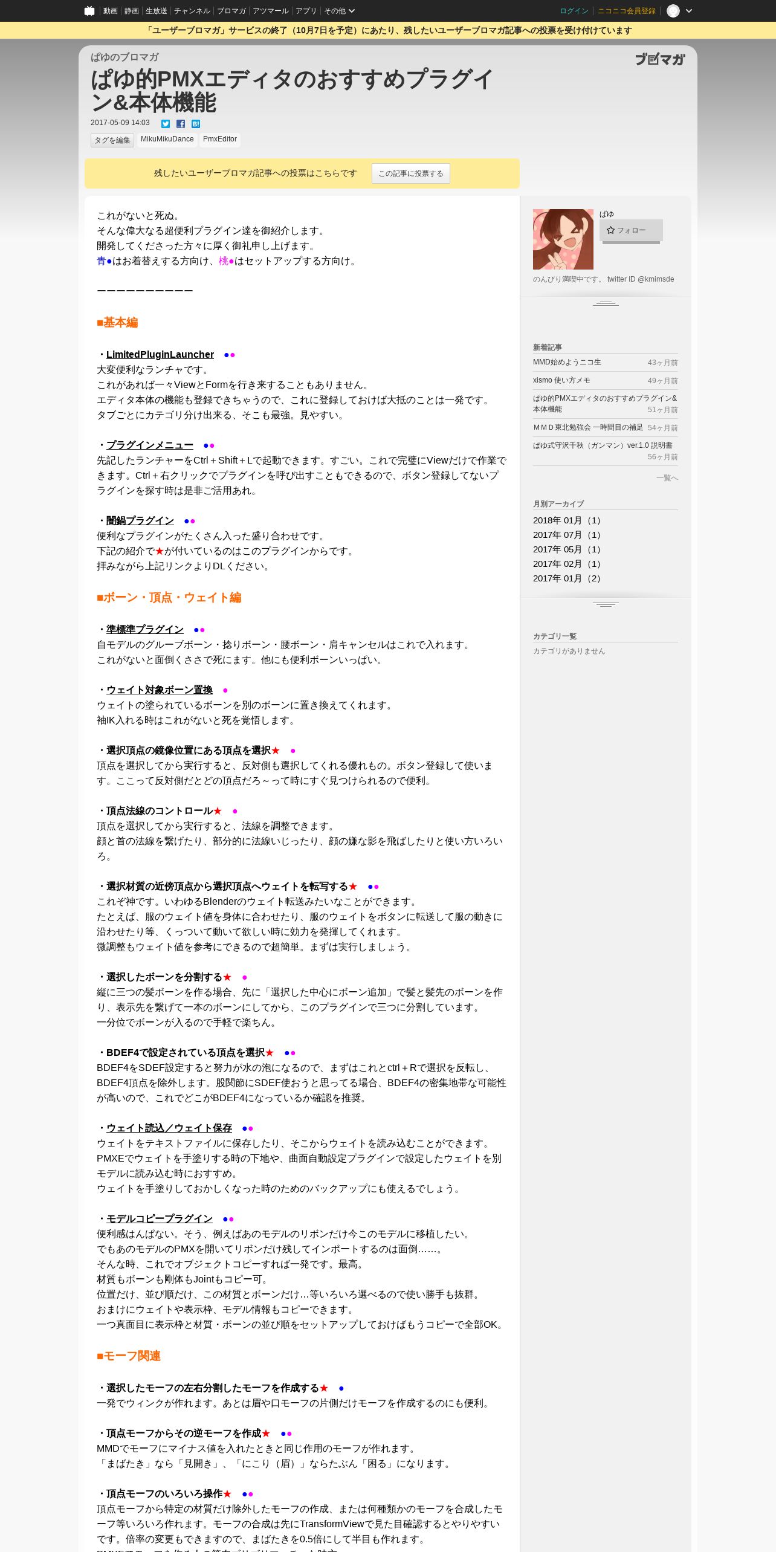The width and height of the screenshot is (776, 1552).
Task: Click the article date 2017-05-09 14:03
Action: [x=120, y=123]
